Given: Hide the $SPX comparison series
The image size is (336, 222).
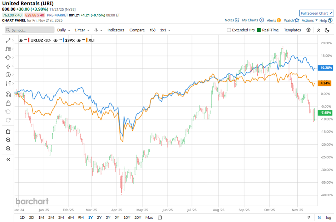Looking at the screenshot, I should click(55, 40).
